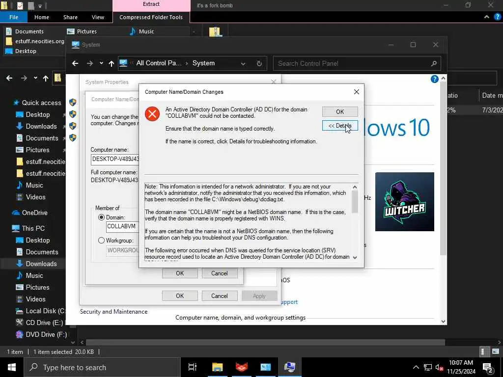Open the notification center
The height and width of the screenshot is (377, 503).
tap(488, 368)
